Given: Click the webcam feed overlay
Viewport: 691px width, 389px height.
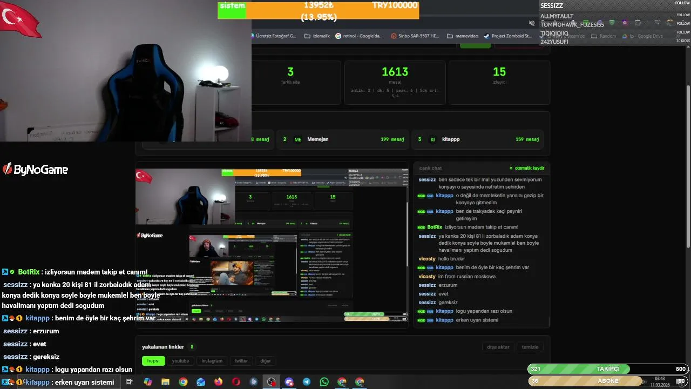Looking at the screenshot, I should pyautogui.click(x=125, y=71).
